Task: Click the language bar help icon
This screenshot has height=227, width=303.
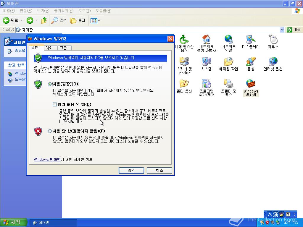Action: pyautogui.click(x=288, y=215)
